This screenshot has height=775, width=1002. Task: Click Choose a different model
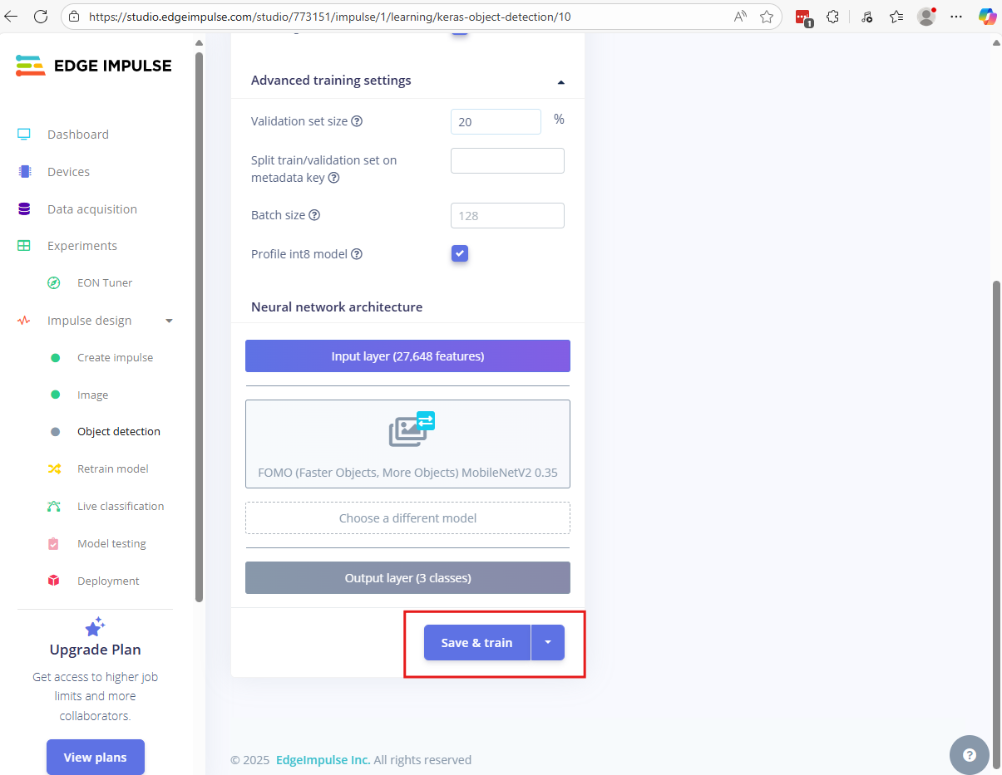coord(407,518)
